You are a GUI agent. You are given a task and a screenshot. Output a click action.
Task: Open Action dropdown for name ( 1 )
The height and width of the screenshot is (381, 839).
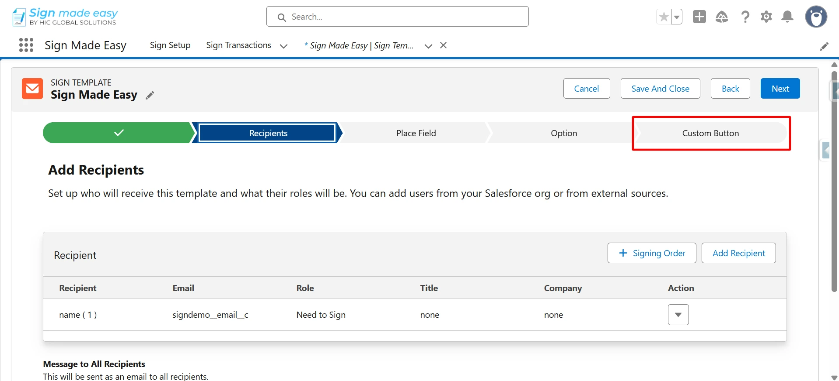click(x=678, y=315)
